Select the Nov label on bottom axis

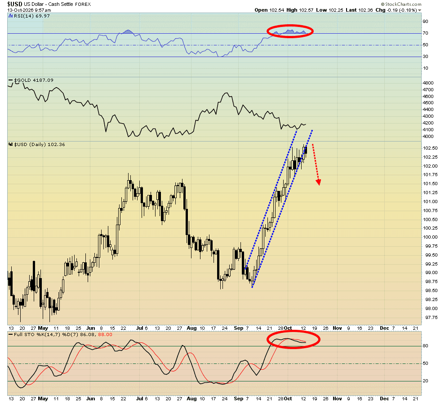[x=337, y=399]
